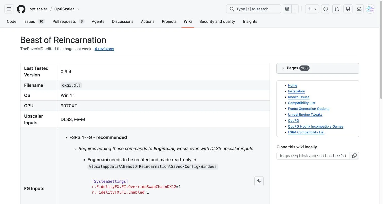Screen dimensions: 383x204
Task: Switch to the Discussions tab
Action: tap(123, 21)
